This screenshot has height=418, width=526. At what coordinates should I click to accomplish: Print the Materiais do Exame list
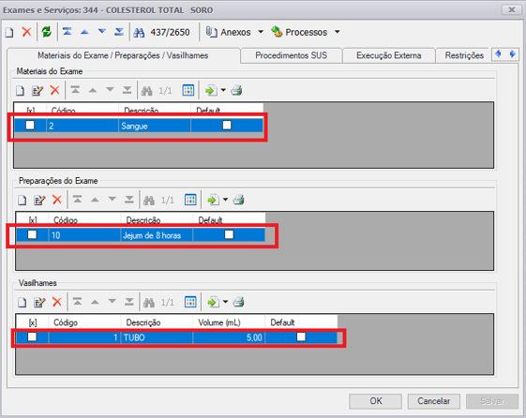tap(236, 90)
